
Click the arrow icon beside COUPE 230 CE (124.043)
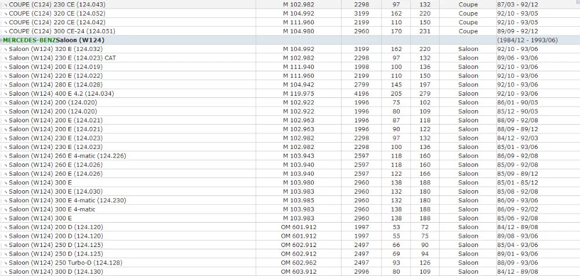[x=6, y=5]
